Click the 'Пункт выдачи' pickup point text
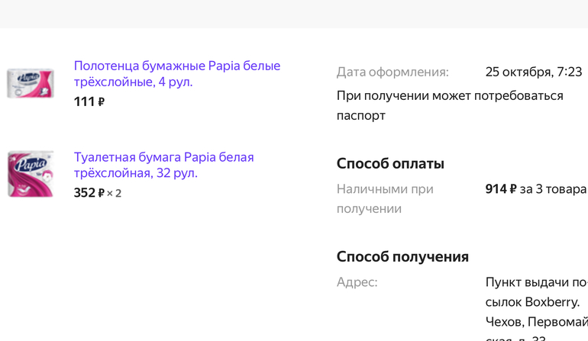Screen dimensions: 588x341 [x=535, y=282]
